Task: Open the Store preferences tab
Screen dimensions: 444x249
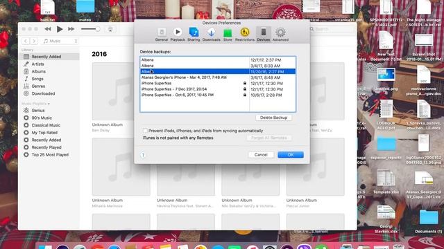Action: coord(228,35)
